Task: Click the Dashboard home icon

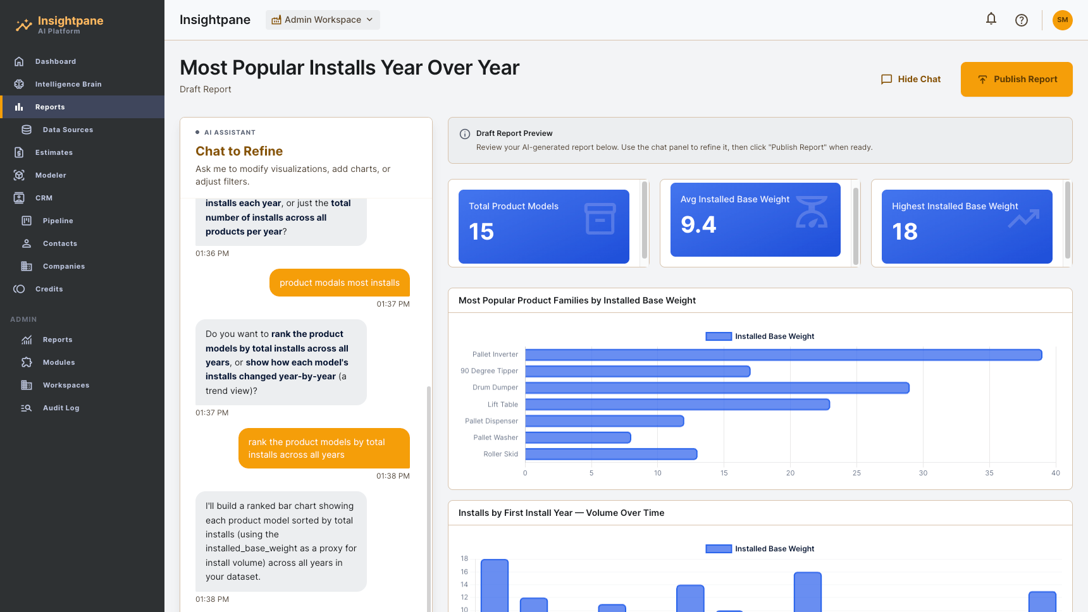Action: [19, 61]
